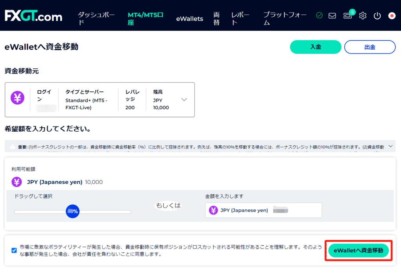401x277 pixels.
Task: Click the blue percentage slider handle
Action: (73, 211)
